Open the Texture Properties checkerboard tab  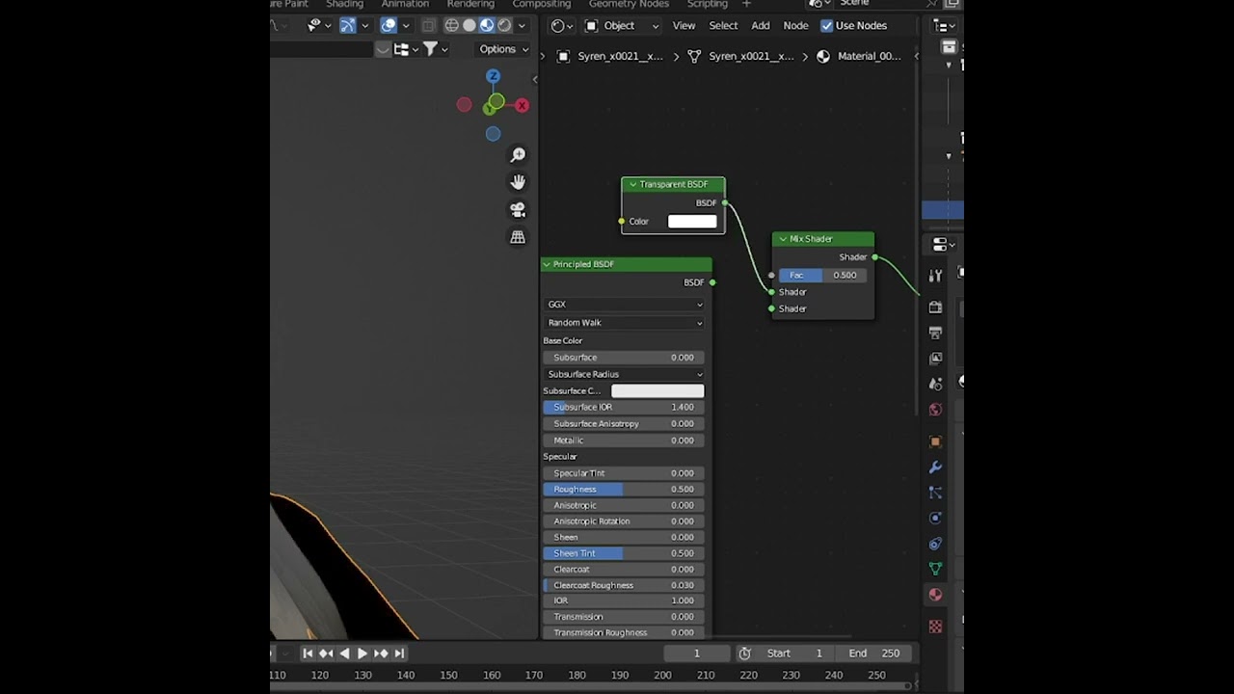(x=935, y=626)
